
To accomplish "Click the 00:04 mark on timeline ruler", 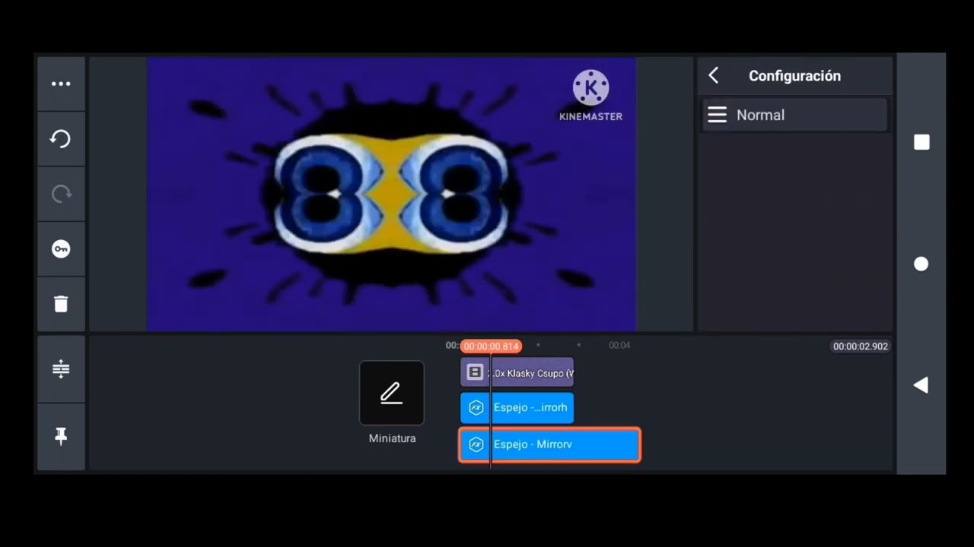I will point(619,345).
